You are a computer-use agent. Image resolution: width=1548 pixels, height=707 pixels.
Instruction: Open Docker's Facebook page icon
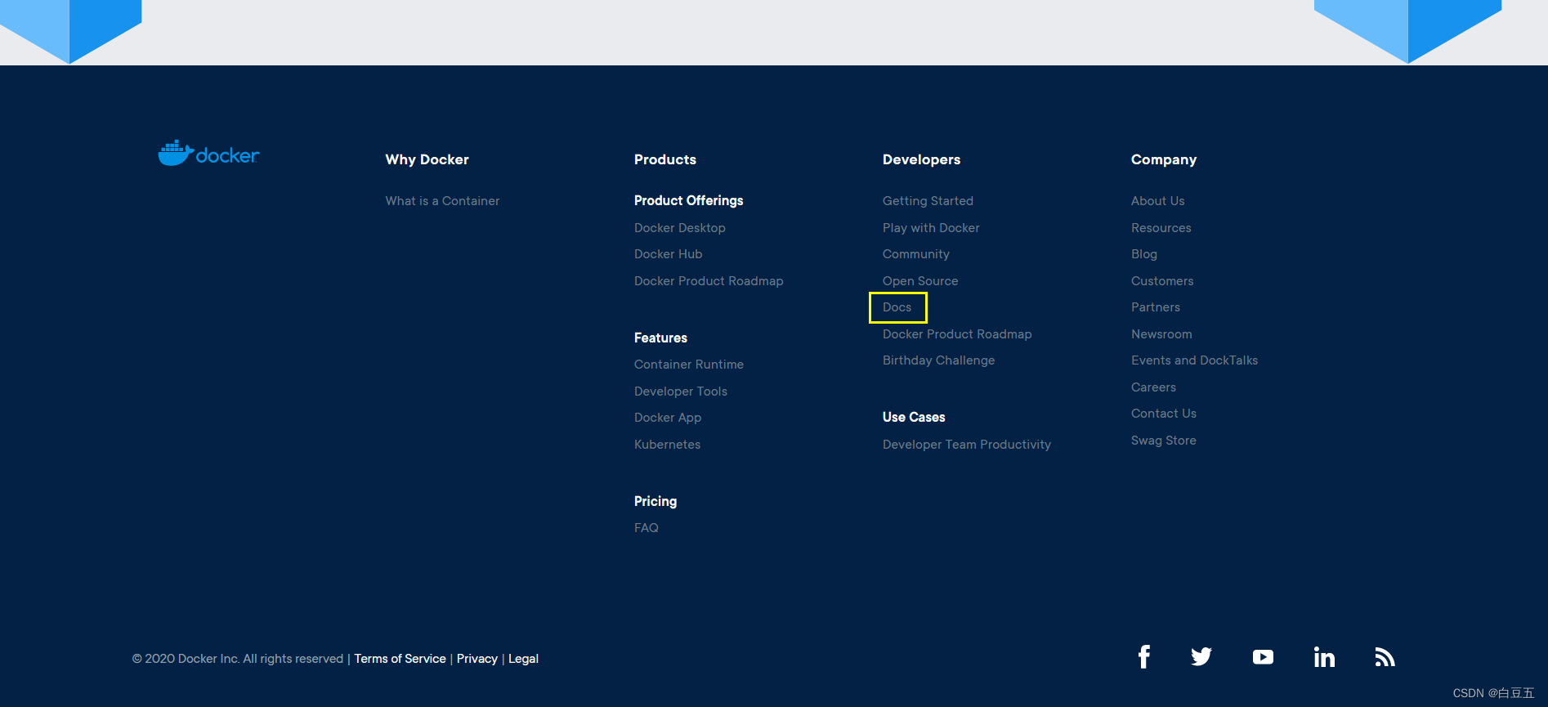click(1144, 656)
